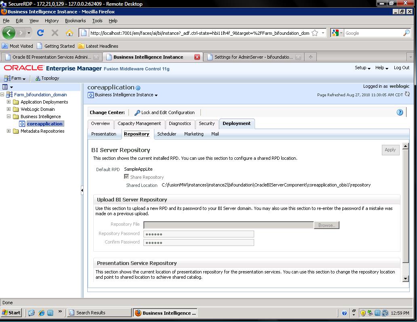This screenshot has width=417, height=322.
Task: Click the Windows Start button
Action: click(x=11, y=313)
